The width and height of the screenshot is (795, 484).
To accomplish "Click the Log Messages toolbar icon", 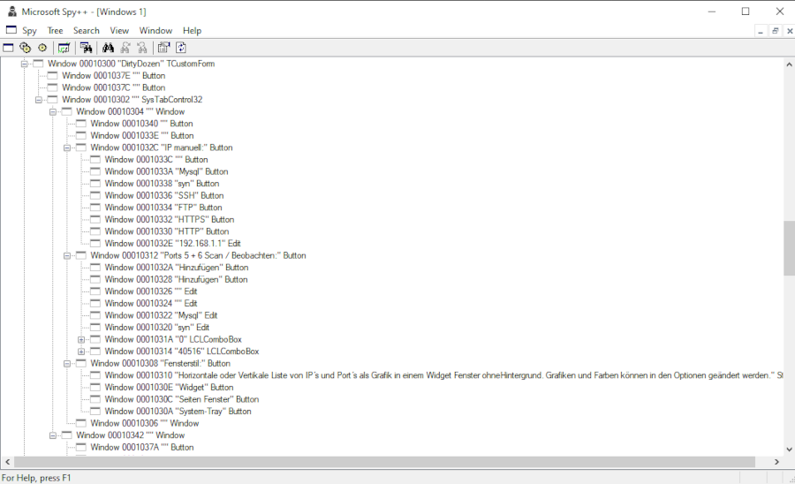I will tap(64, 48).
